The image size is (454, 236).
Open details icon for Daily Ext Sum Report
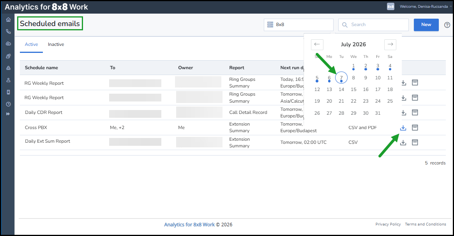click(x=415, y=142)
